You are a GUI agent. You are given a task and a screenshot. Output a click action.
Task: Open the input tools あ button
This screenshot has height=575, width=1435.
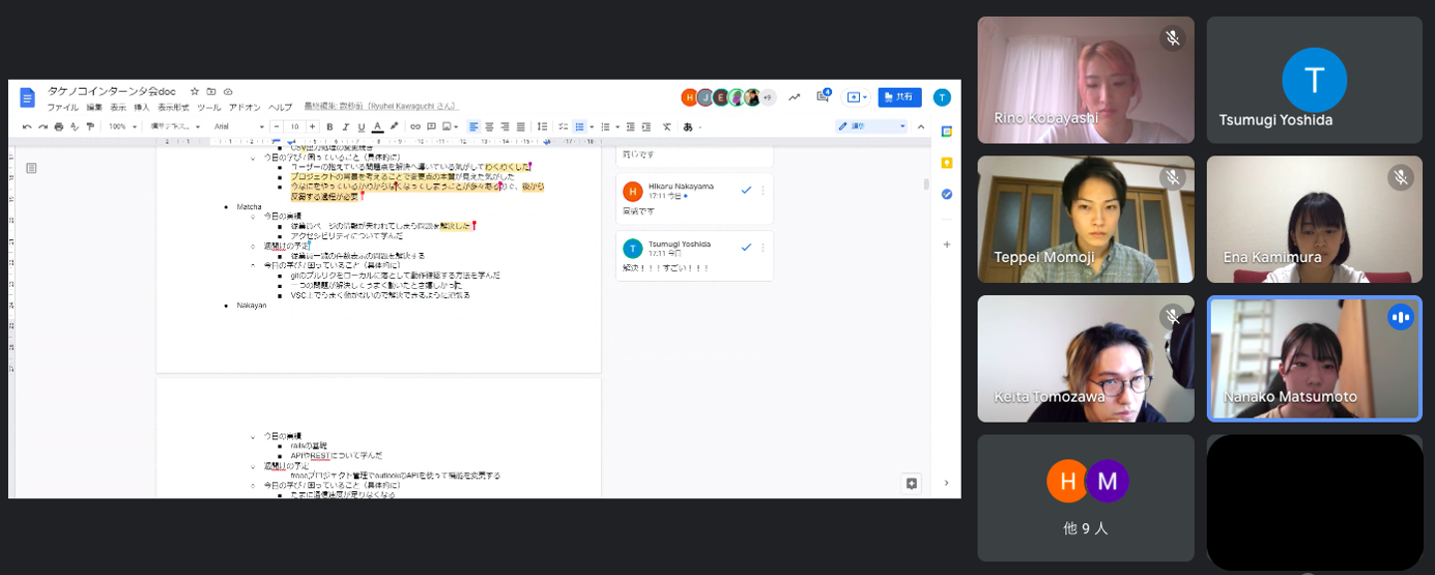[689, 127]
